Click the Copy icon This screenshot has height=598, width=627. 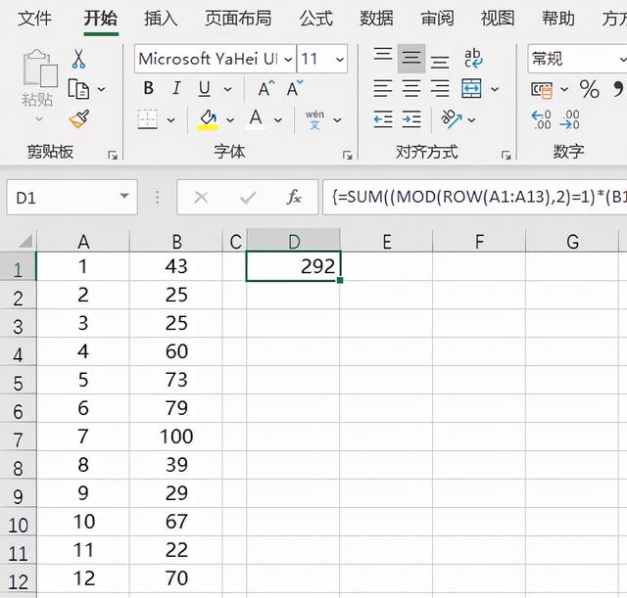78,89
